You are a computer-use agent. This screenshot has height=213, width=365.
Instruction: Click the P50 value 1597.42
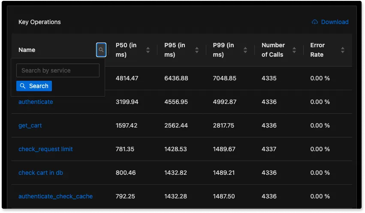[127, 125]
